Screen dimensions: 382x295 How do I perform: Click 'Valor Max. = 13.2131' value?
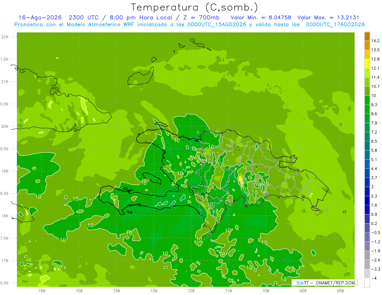tap(328, 18)
